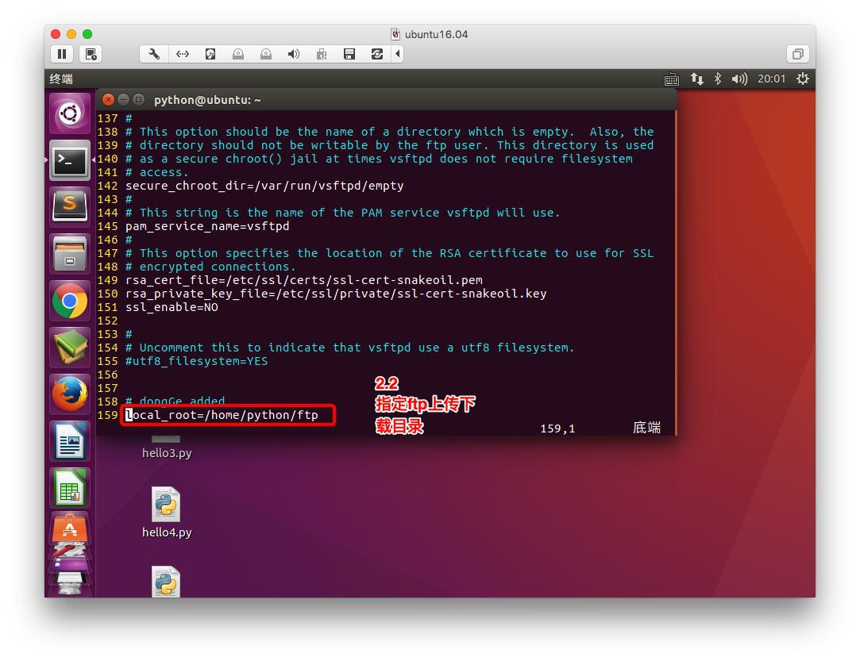Open LibreOffice Calc from the launcher
This screenshot has height=661, width=860.
(x=70, y=487)
